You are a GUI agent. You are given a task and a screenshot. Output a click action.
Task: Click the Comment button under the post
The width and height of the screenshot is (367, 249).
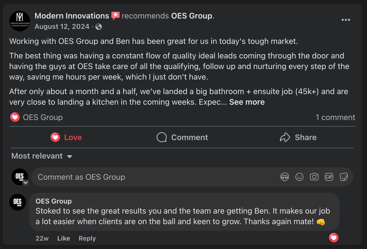pos(182,137)
